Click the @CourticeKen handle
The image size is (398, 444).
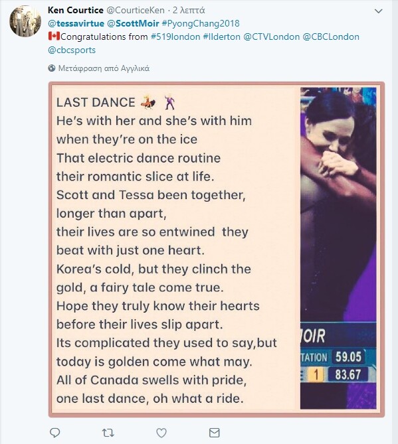click(x=136, y=10)
